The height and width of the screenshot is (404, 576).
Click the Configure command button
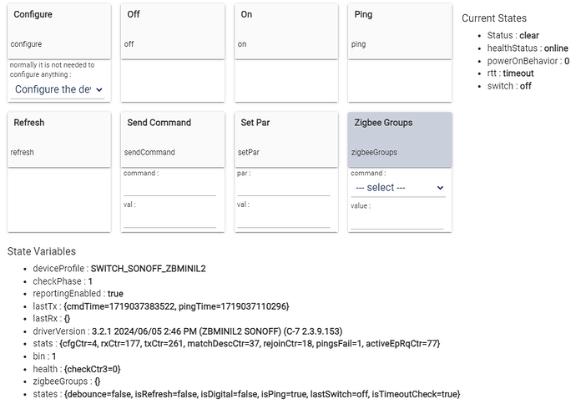click(58, 32)
